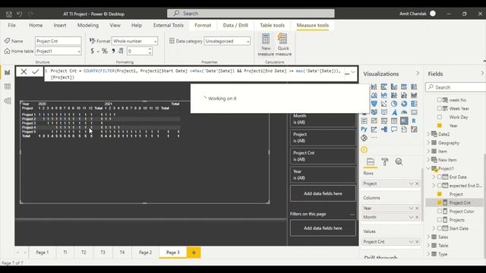Tick the week No field checkbox
Viewport: 486px width, 273px height.
point(440,99)
